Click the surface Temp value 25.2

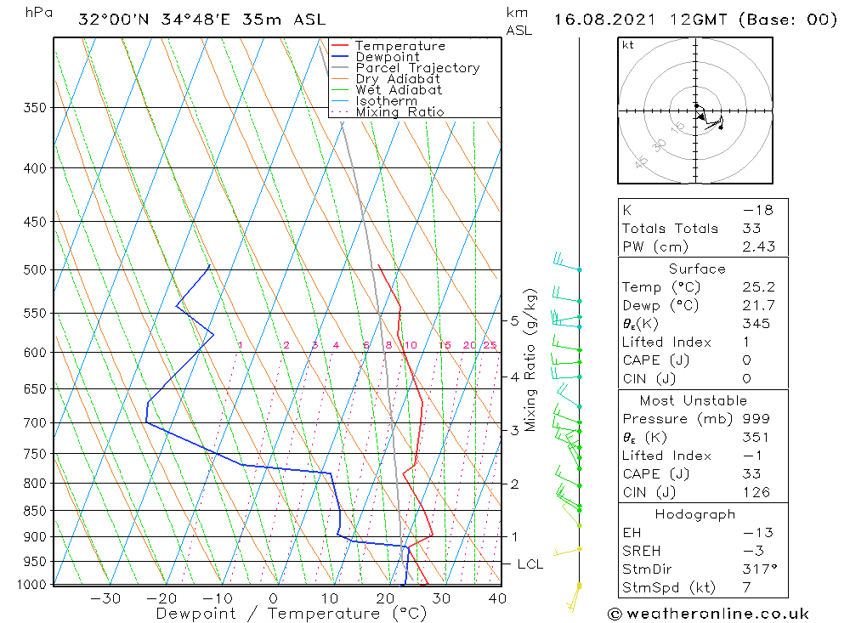point(759,286)
